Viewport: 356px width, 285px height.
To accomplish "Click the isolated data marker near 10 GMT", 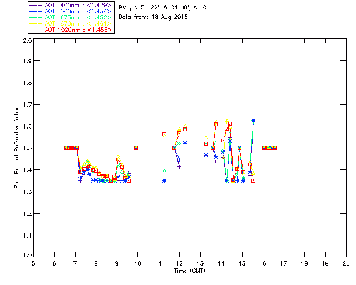I will 136,148.
